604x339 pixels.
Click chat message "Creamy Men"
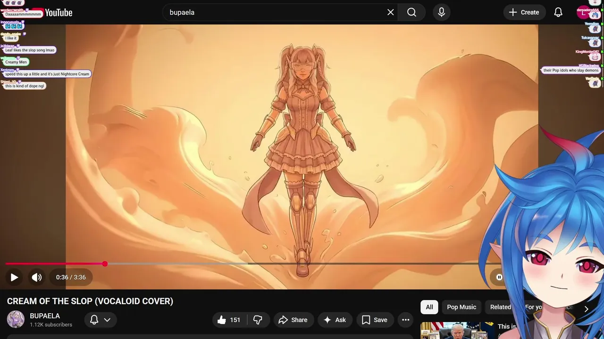[x=16, y=62]
